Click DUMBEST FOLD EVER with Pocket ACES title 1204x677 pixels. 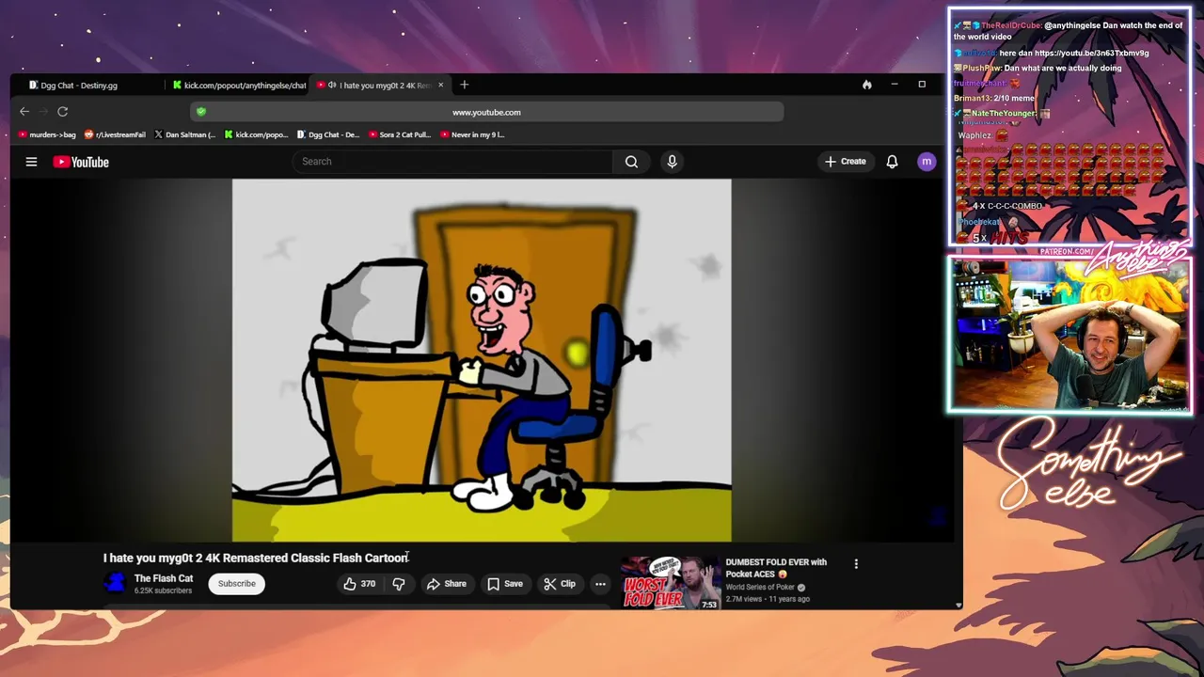(776, 568)
